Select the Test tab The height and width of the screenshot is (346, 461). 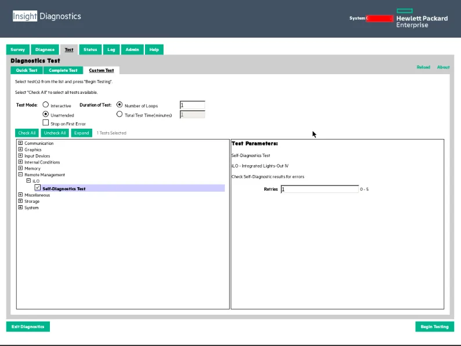point(69,49)
